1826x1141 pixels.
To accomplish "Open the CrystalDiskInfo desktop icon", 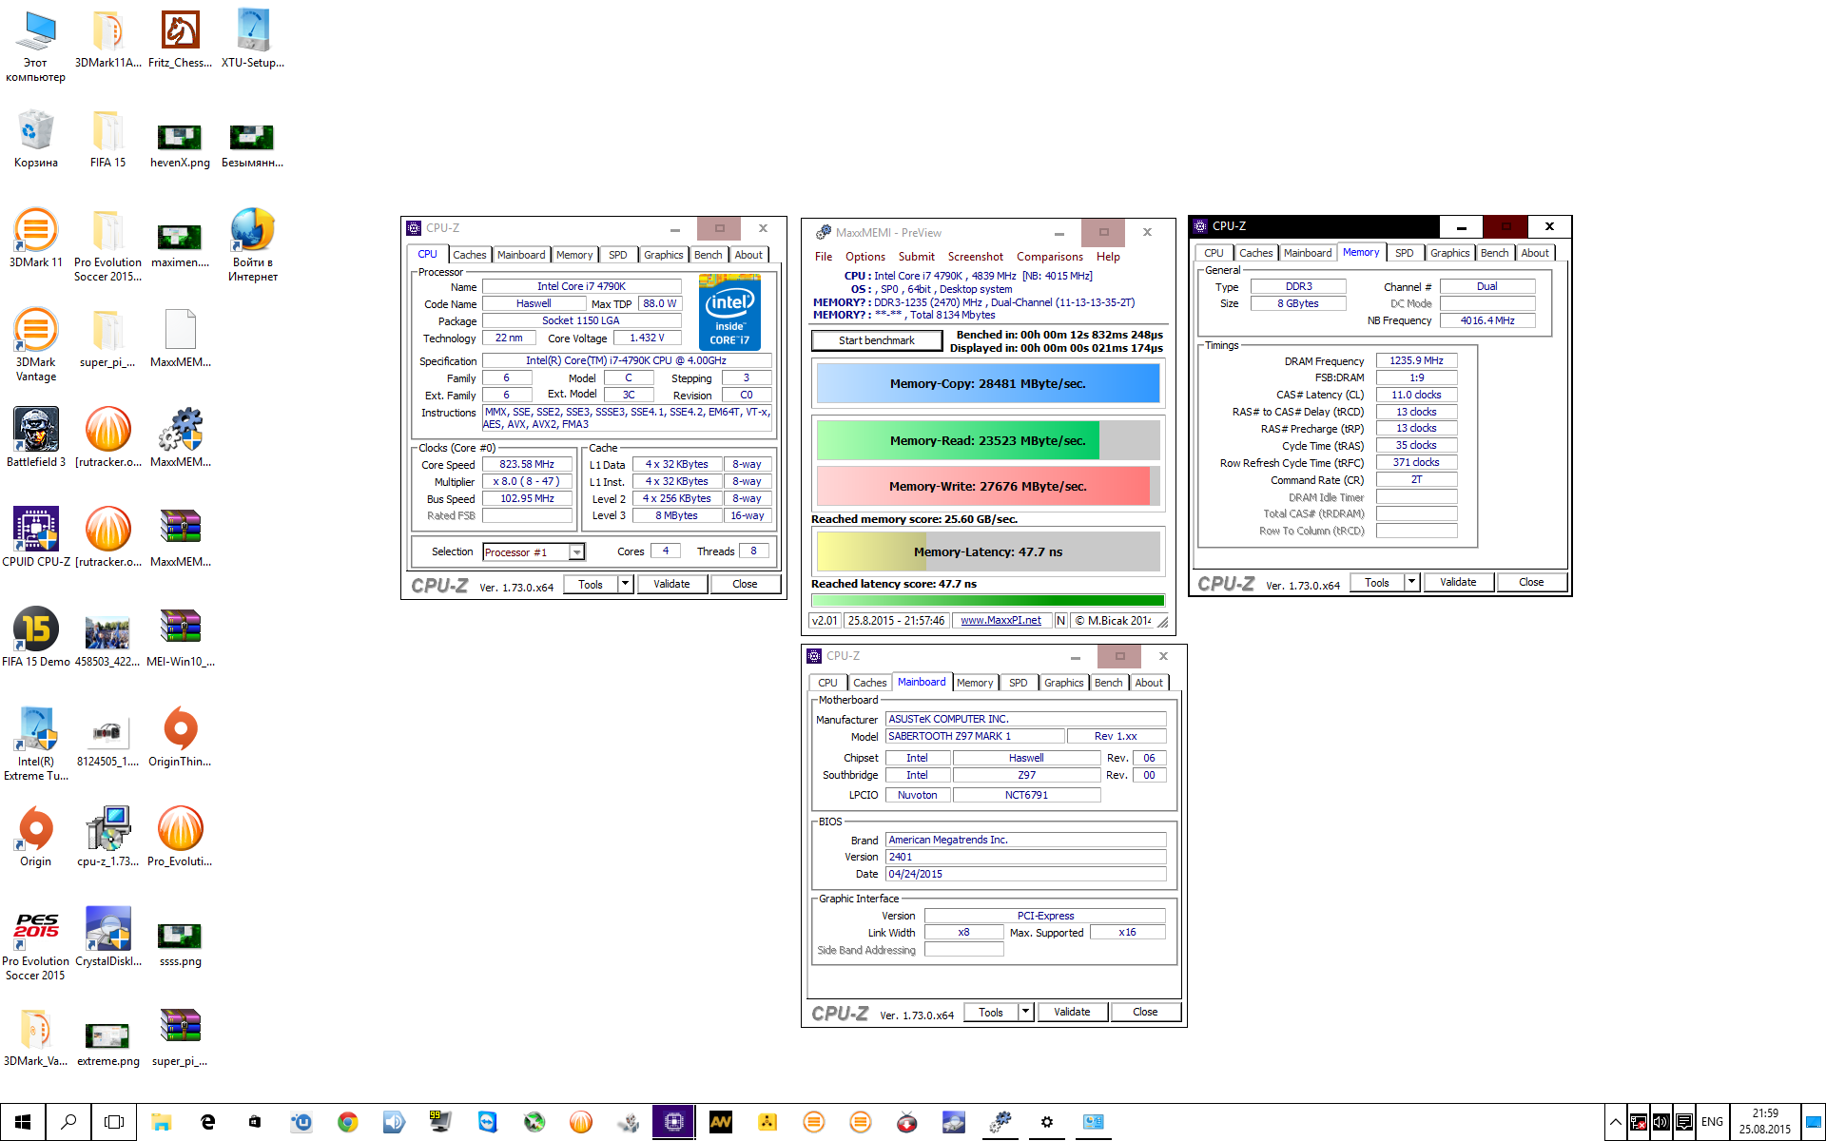I will [108, 937].
